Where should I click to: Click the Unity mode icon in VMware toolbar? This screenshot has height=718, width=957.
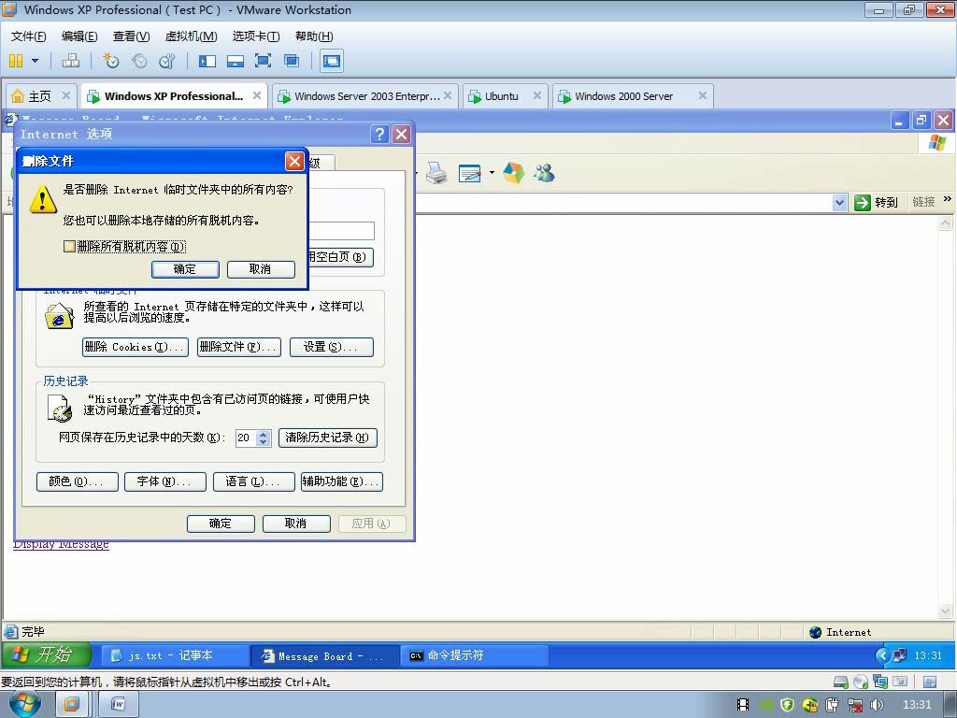click(292, 61)
